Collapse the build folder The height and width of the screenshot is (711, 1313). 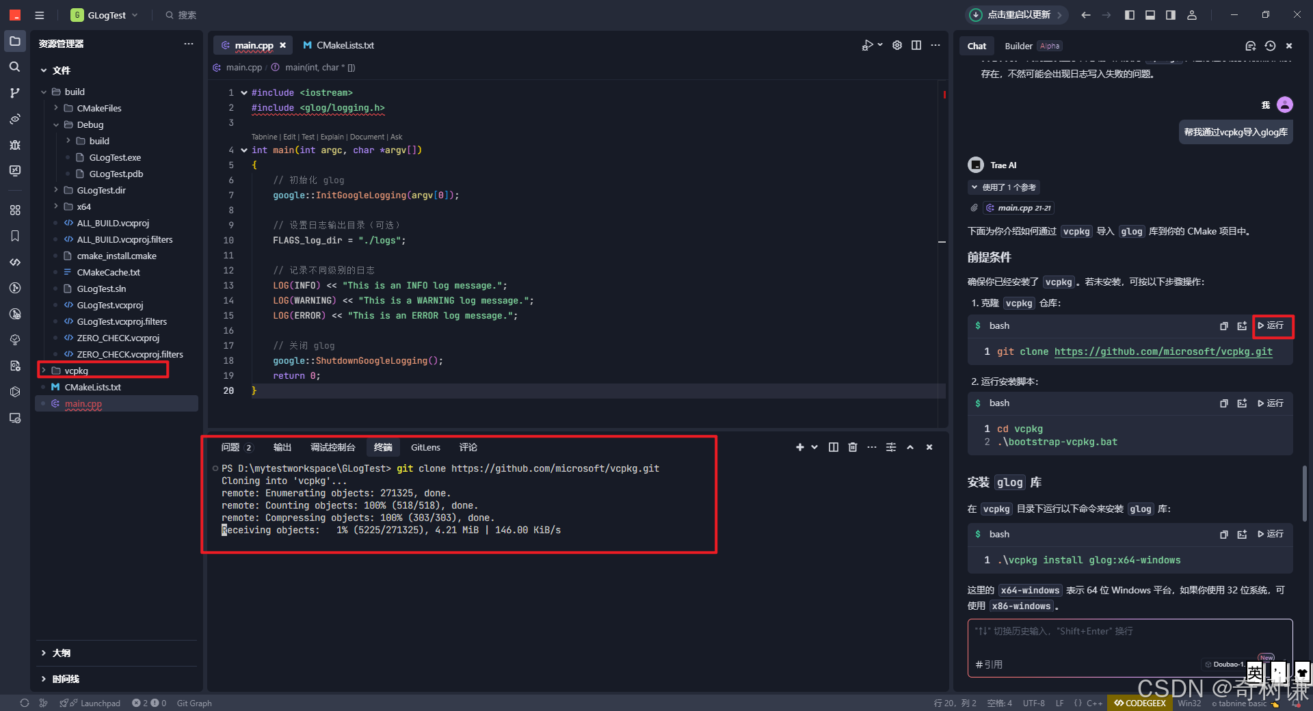tap(44, 92)
